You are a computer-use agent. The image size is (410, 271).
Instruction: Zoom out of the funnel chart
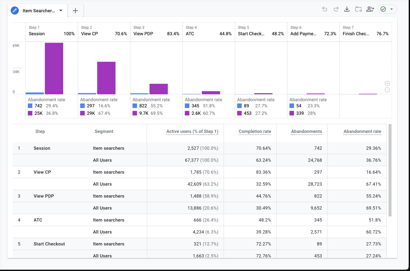coord(387,90)
